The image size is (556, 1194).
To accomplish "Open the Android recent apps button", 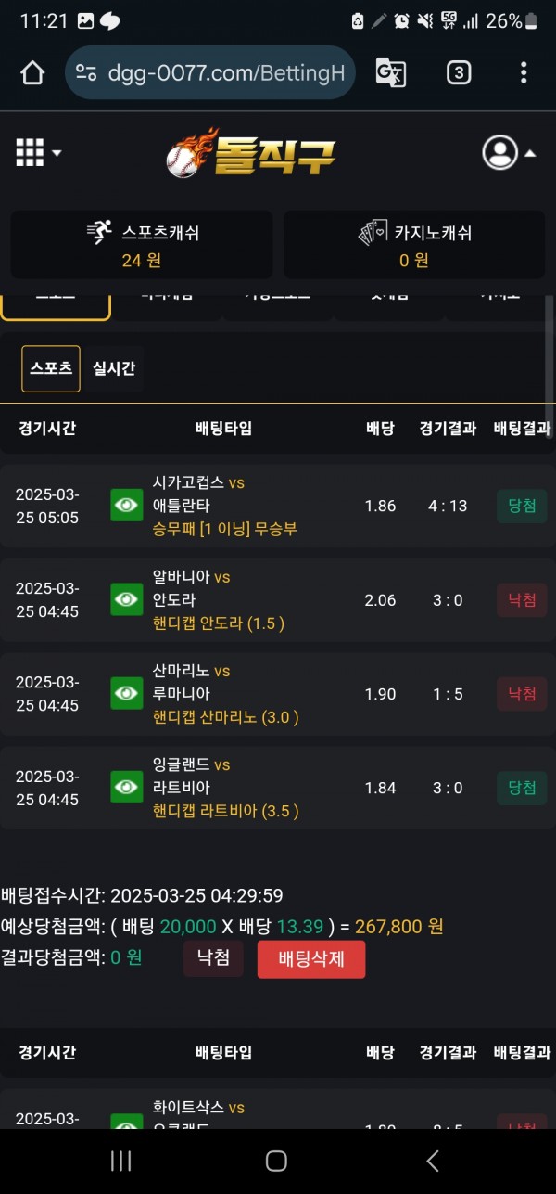I will click(x=121, y=1160).
